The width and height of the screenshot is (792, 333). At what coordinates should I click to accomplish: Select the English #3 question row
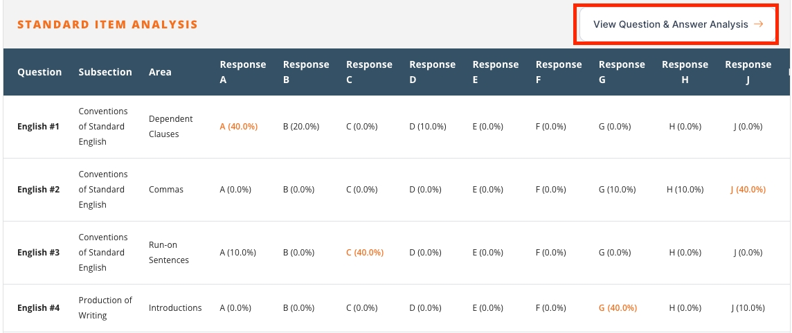[x=38, y=253]
